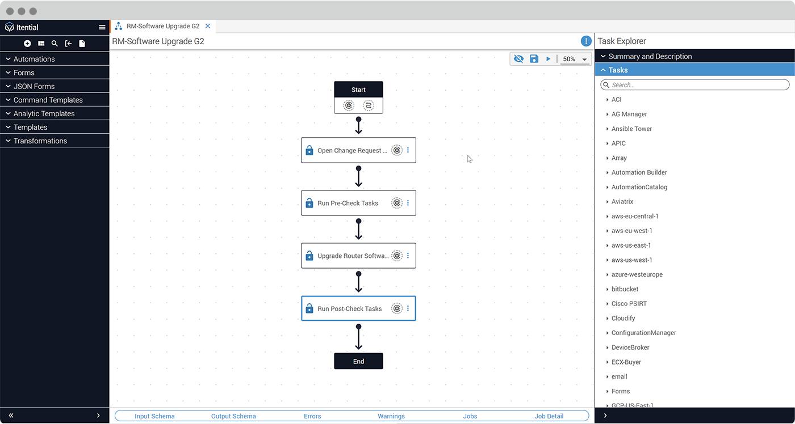Open the 50% zoom level dropdown
Screen dimensions: 795x424
575,58
